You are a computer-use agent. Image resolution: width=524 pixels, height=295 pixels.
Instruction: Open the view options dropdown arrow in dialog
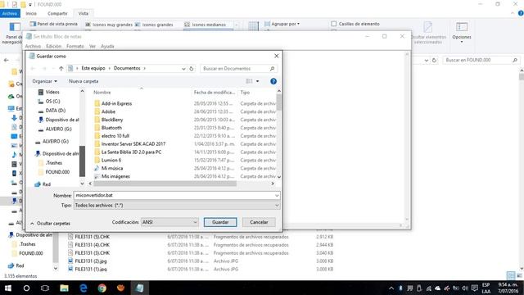point(257,81)
